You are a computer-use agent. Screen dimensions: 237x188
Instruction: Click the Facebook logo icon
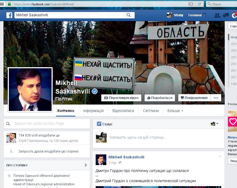coord(9,15)
